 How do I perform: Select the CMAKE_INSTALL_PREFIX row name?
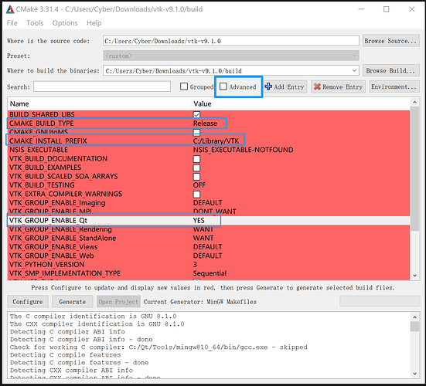tap(48, 141)
